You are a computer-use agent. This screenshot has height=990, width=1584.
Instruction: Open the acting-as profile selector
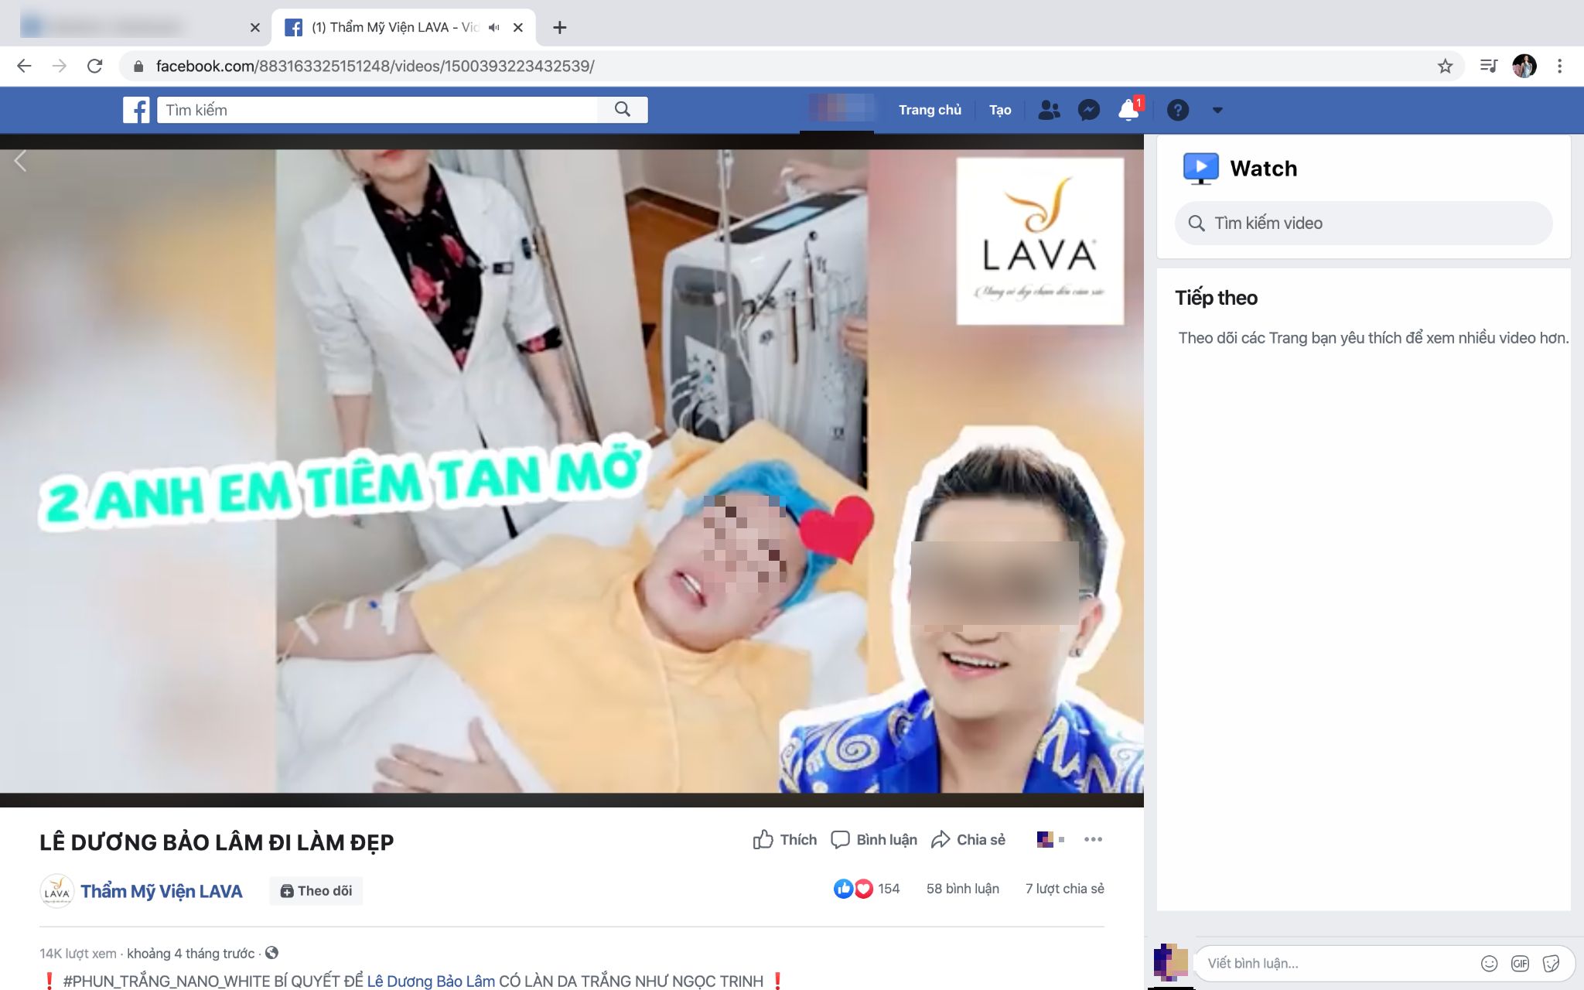coord(1050,840)
